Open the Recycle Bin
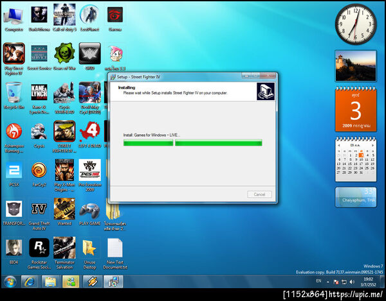The image size is (386, 301). click(14, 96)
